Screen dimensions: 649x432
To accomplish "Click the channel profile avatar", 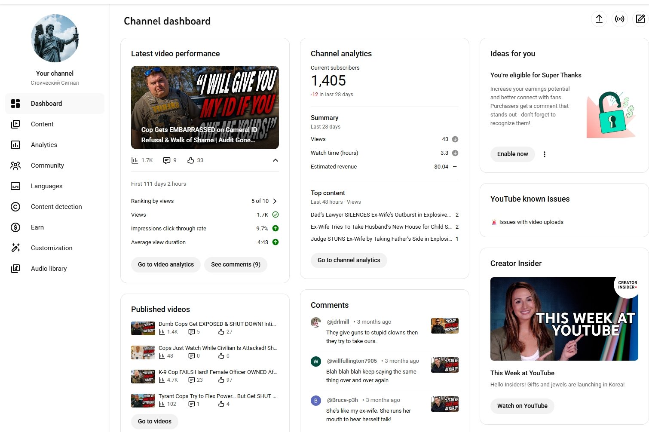I will pos(55,38).
